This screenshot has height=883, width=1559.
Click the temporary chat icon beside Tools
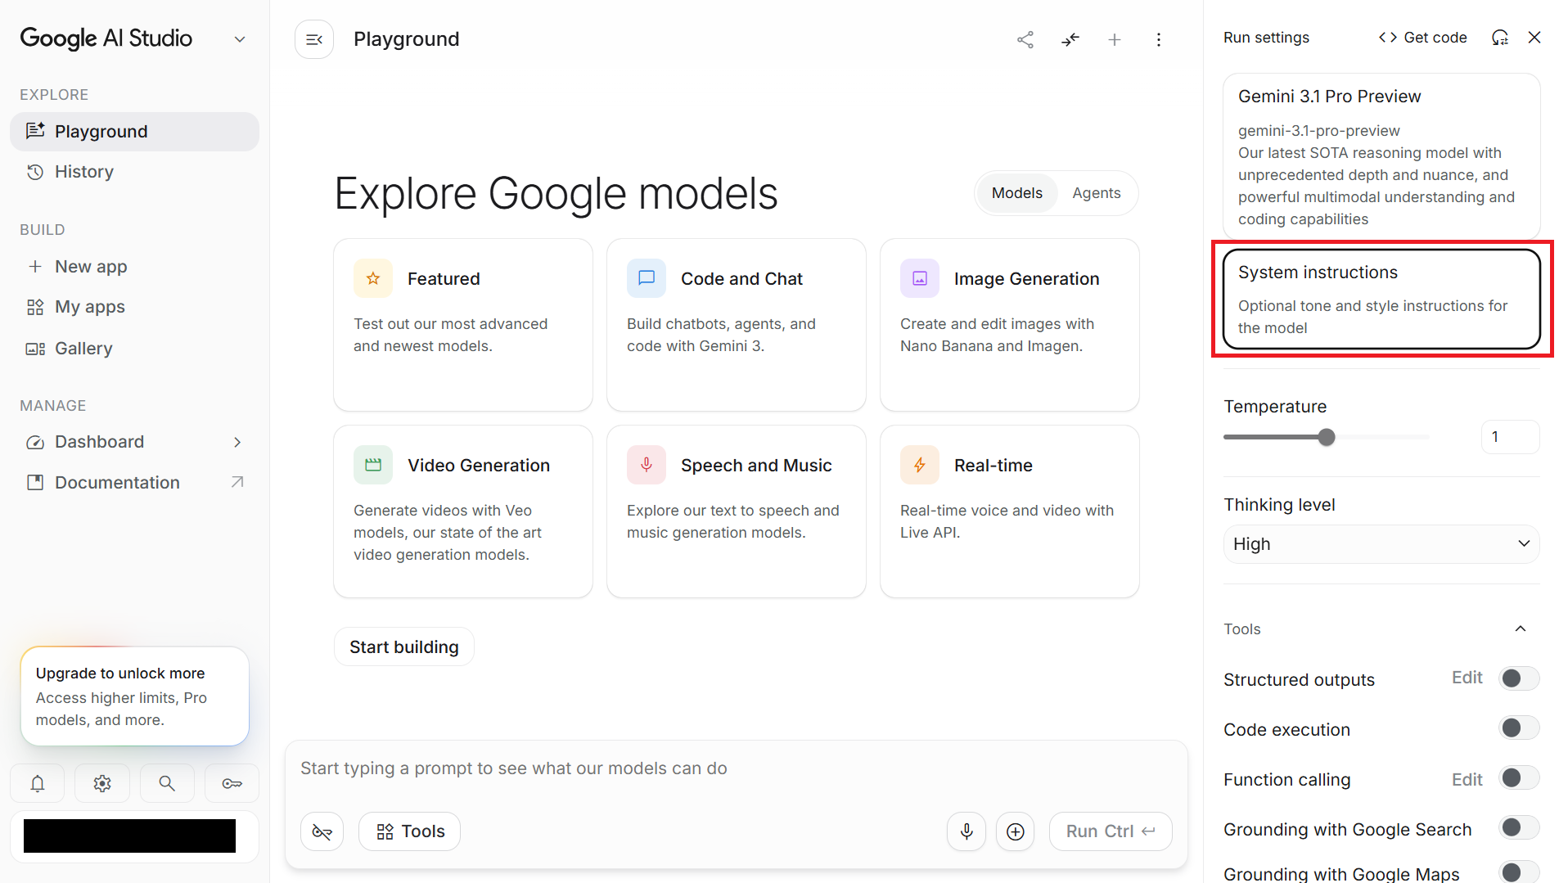click(x=322, y=831)
